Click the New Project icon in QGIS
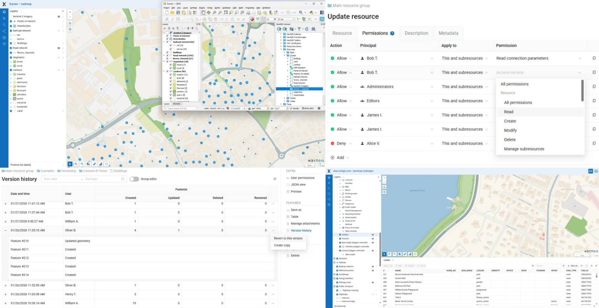This screenshot has height=308, width=599. (167, 13)
